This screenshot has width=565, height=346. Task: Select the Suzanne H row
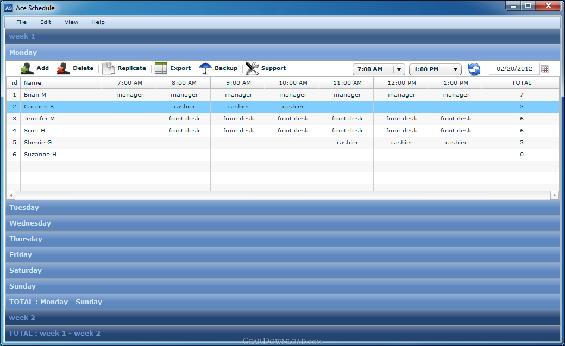(x=282, y=155)
